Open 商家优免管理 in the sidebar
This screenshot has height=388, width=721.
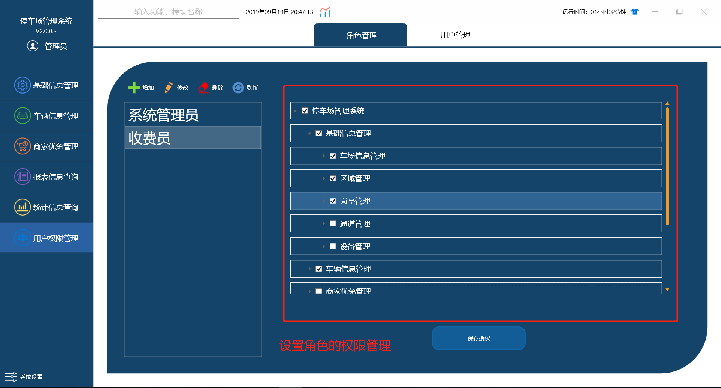pyautogui.click(x=47, y=146)
